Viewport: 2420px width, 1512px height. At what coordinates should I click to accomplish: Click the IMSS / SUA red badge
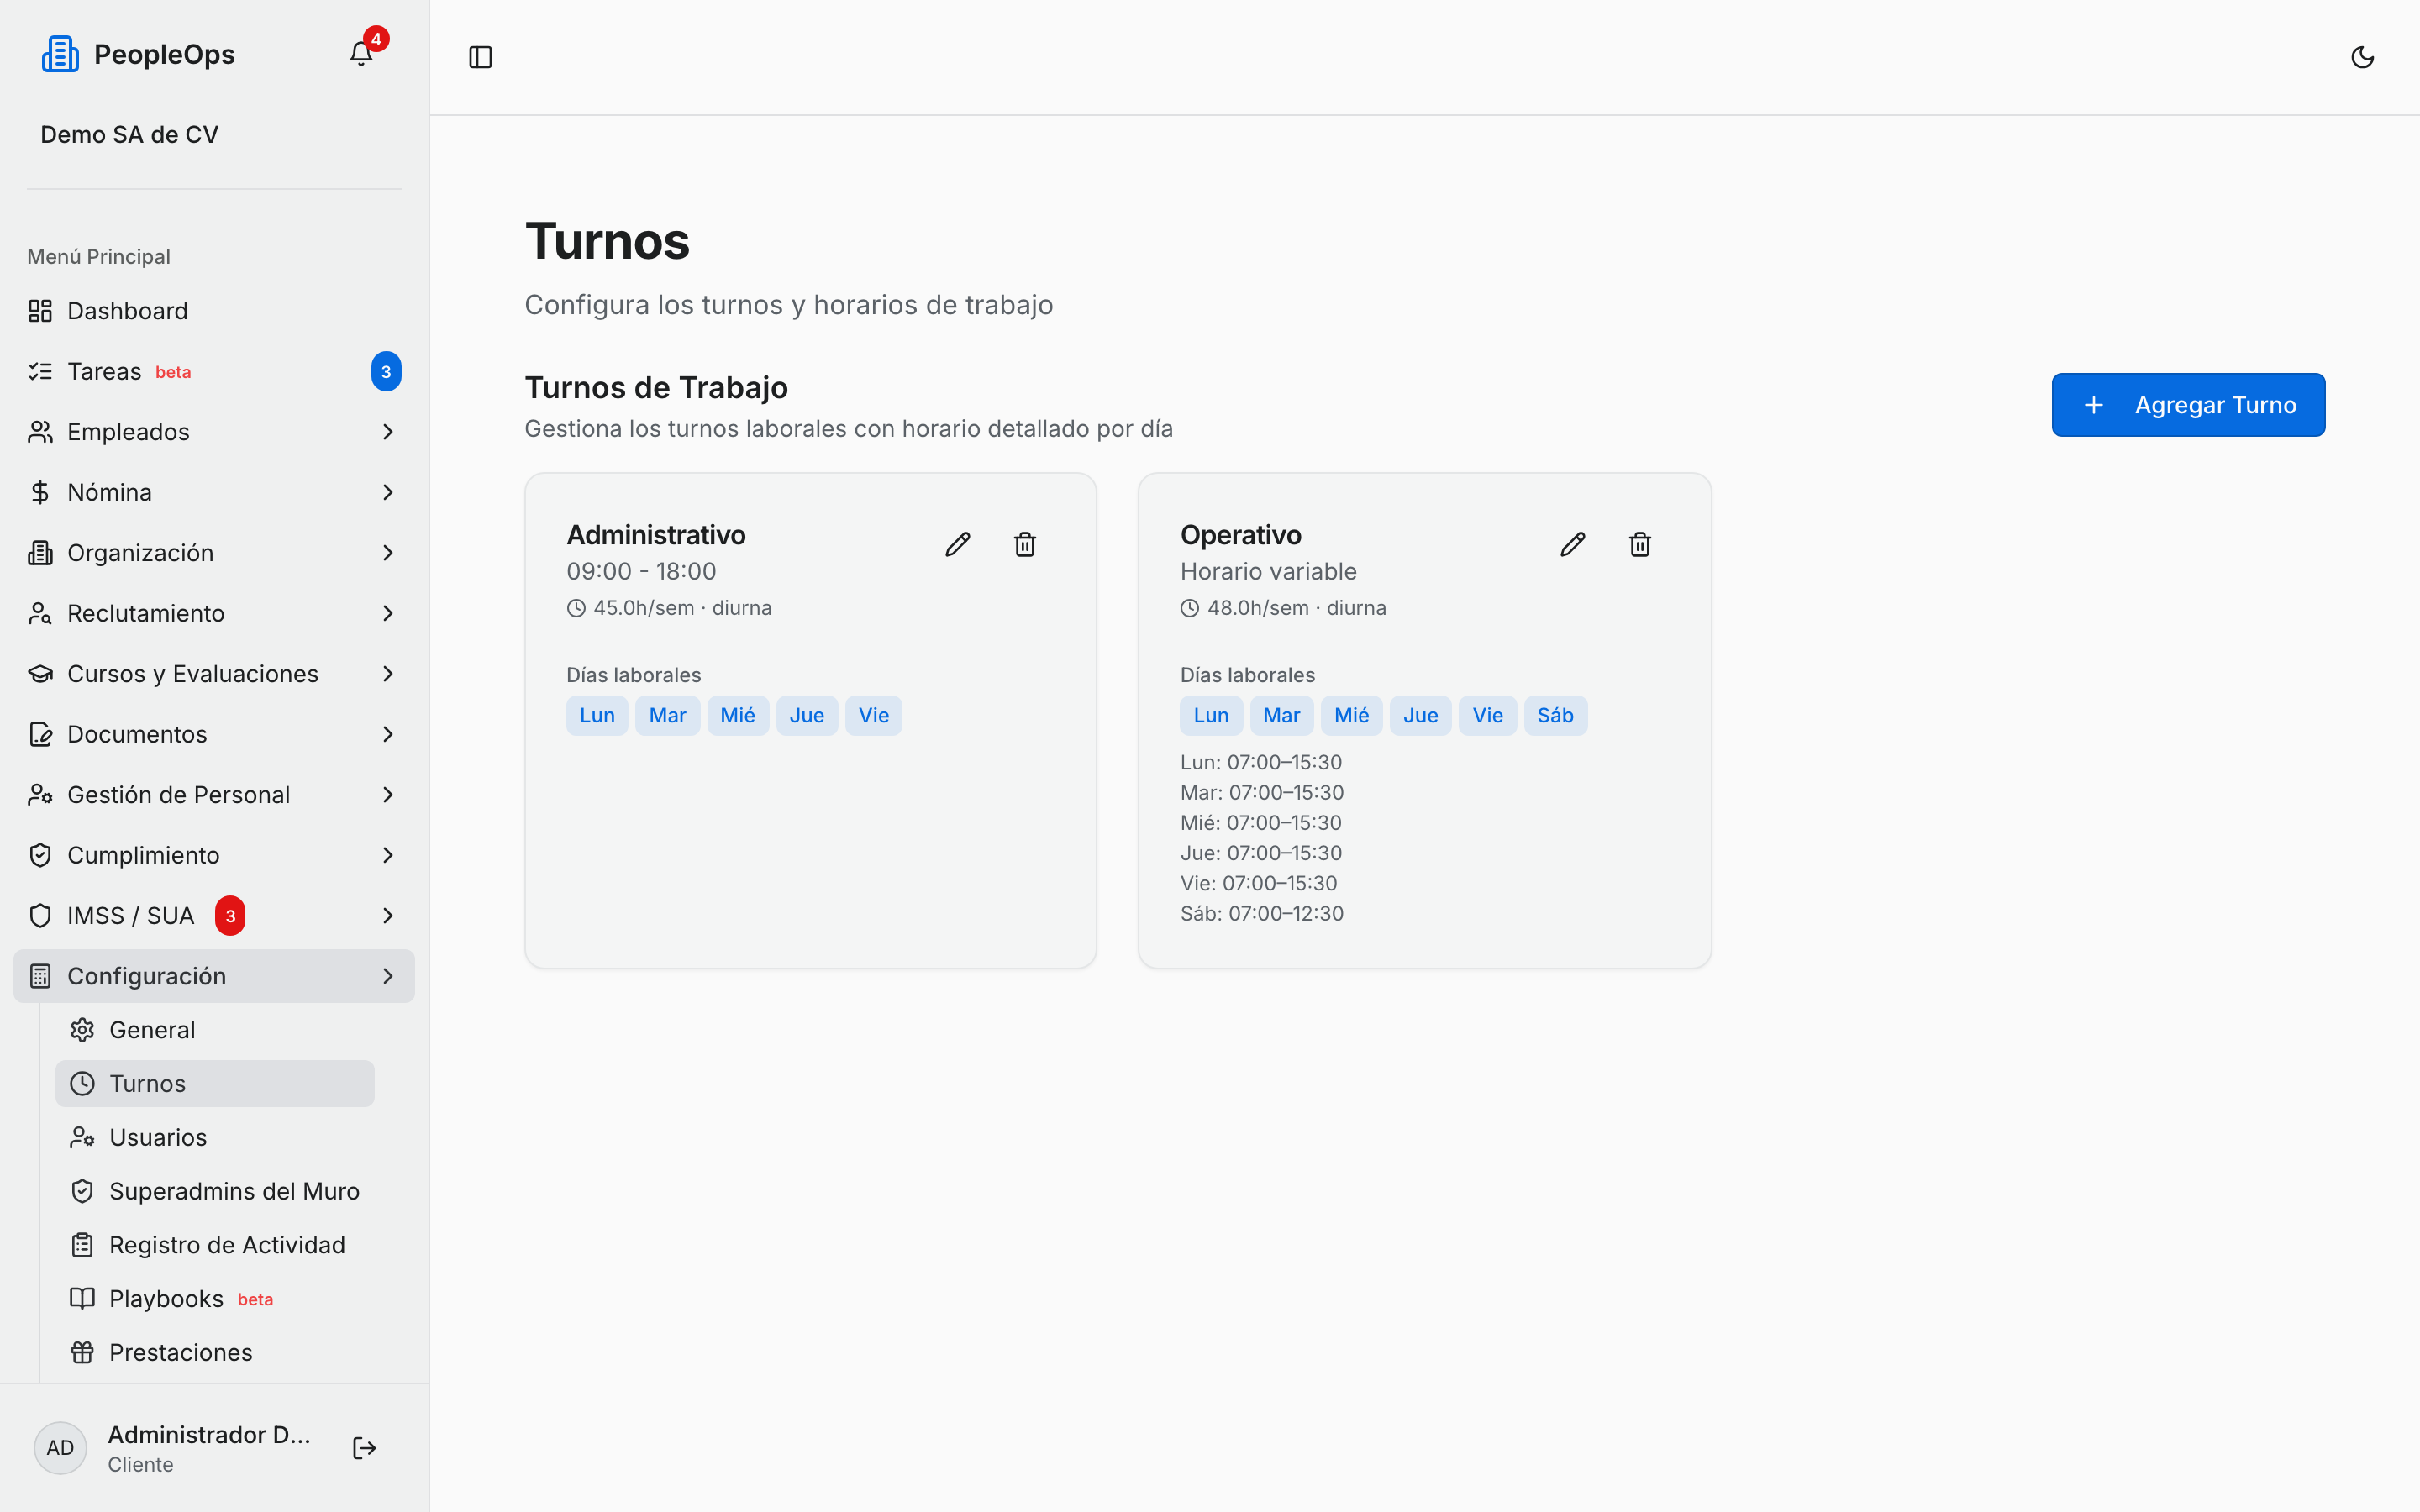point(230,916)
